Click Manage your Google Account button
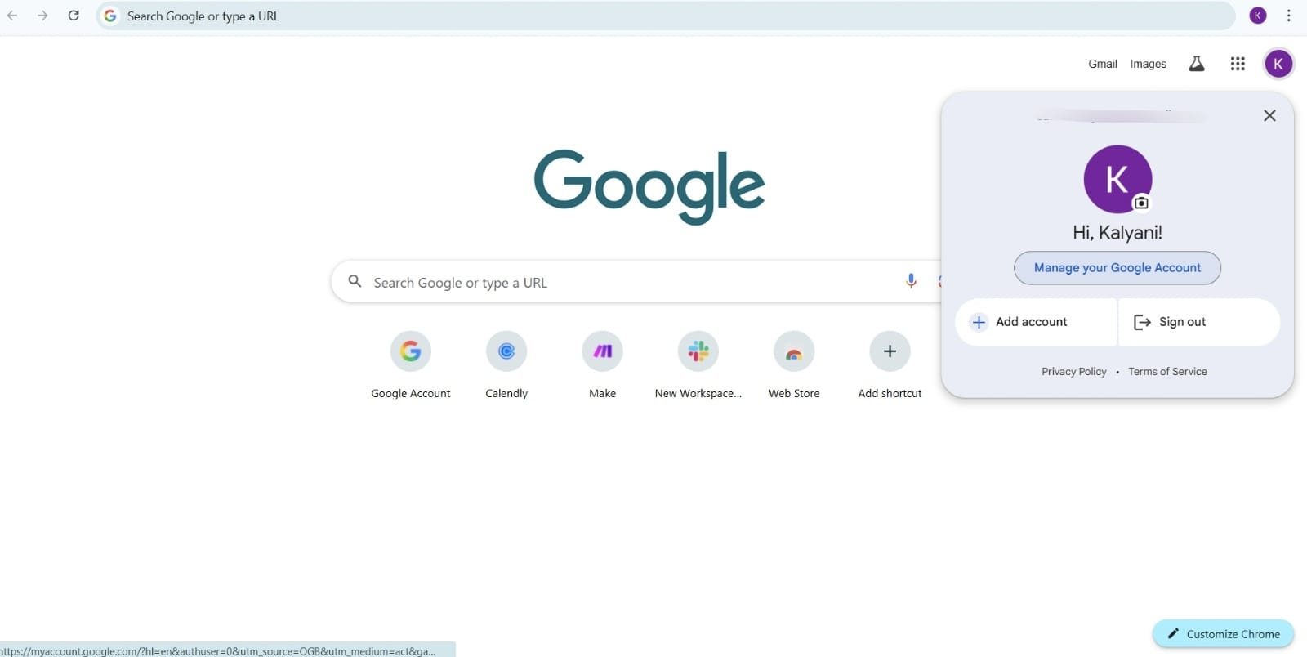Image resolution: width=1307 pixels, height=657 pixels. pyautogui.click(x=1117, y=268)
